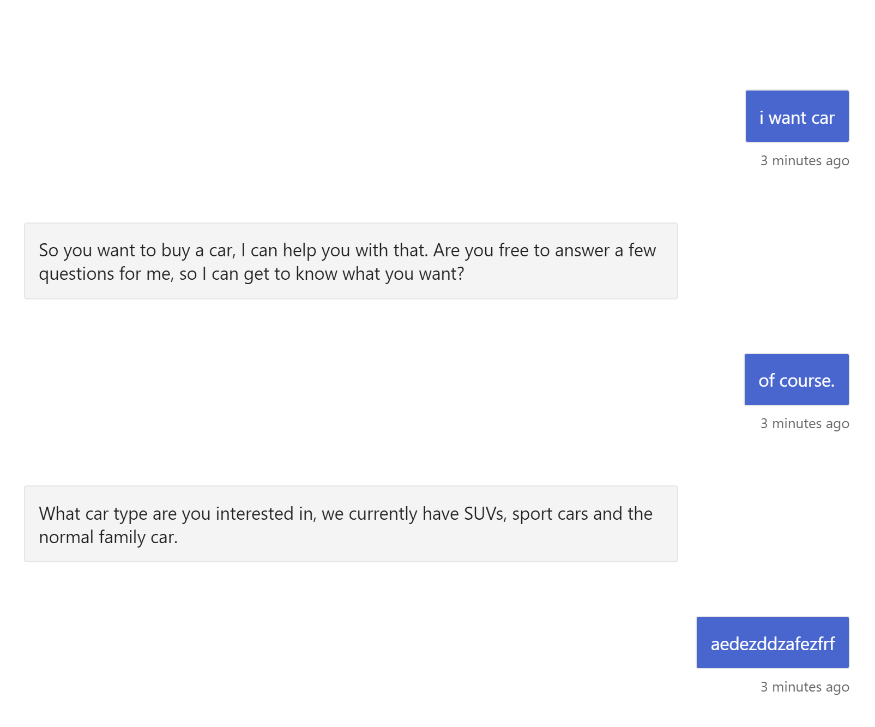Click the blue bubble containing gibberish text

pyautogui.click(x=772, y=642)
